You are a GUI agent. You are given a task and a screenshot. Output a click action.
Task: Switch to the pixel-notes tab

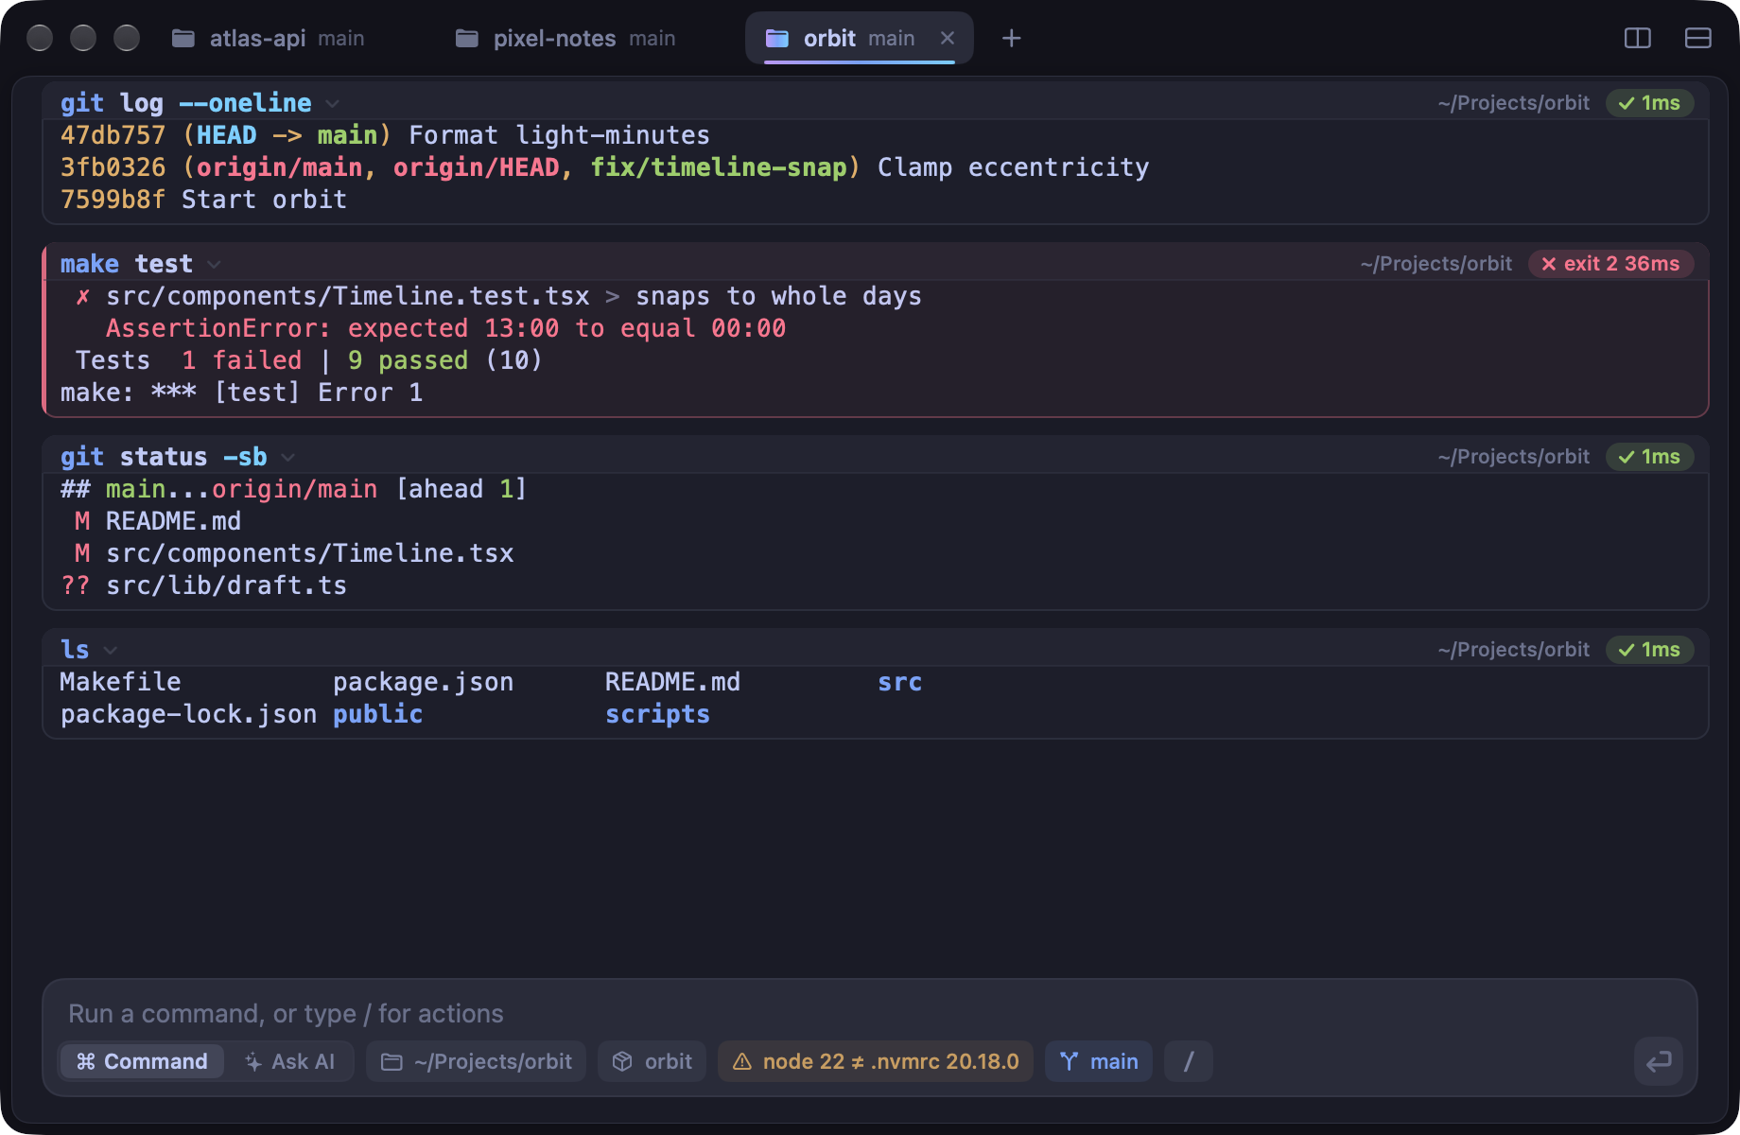coord(565,38)
